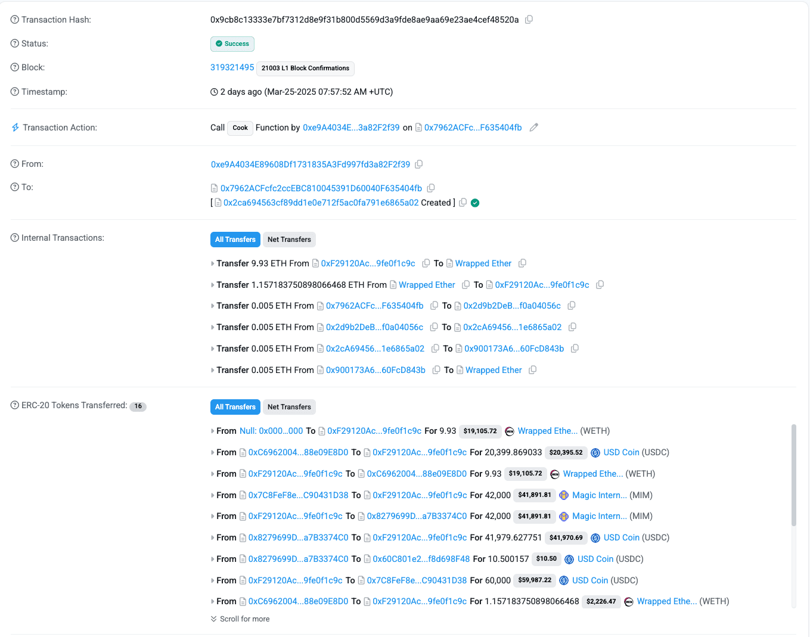Copy the created contract address 0x2ca694563
Image resolution: width=810 pixels, height=637 pixels.
tap(463, 203)
